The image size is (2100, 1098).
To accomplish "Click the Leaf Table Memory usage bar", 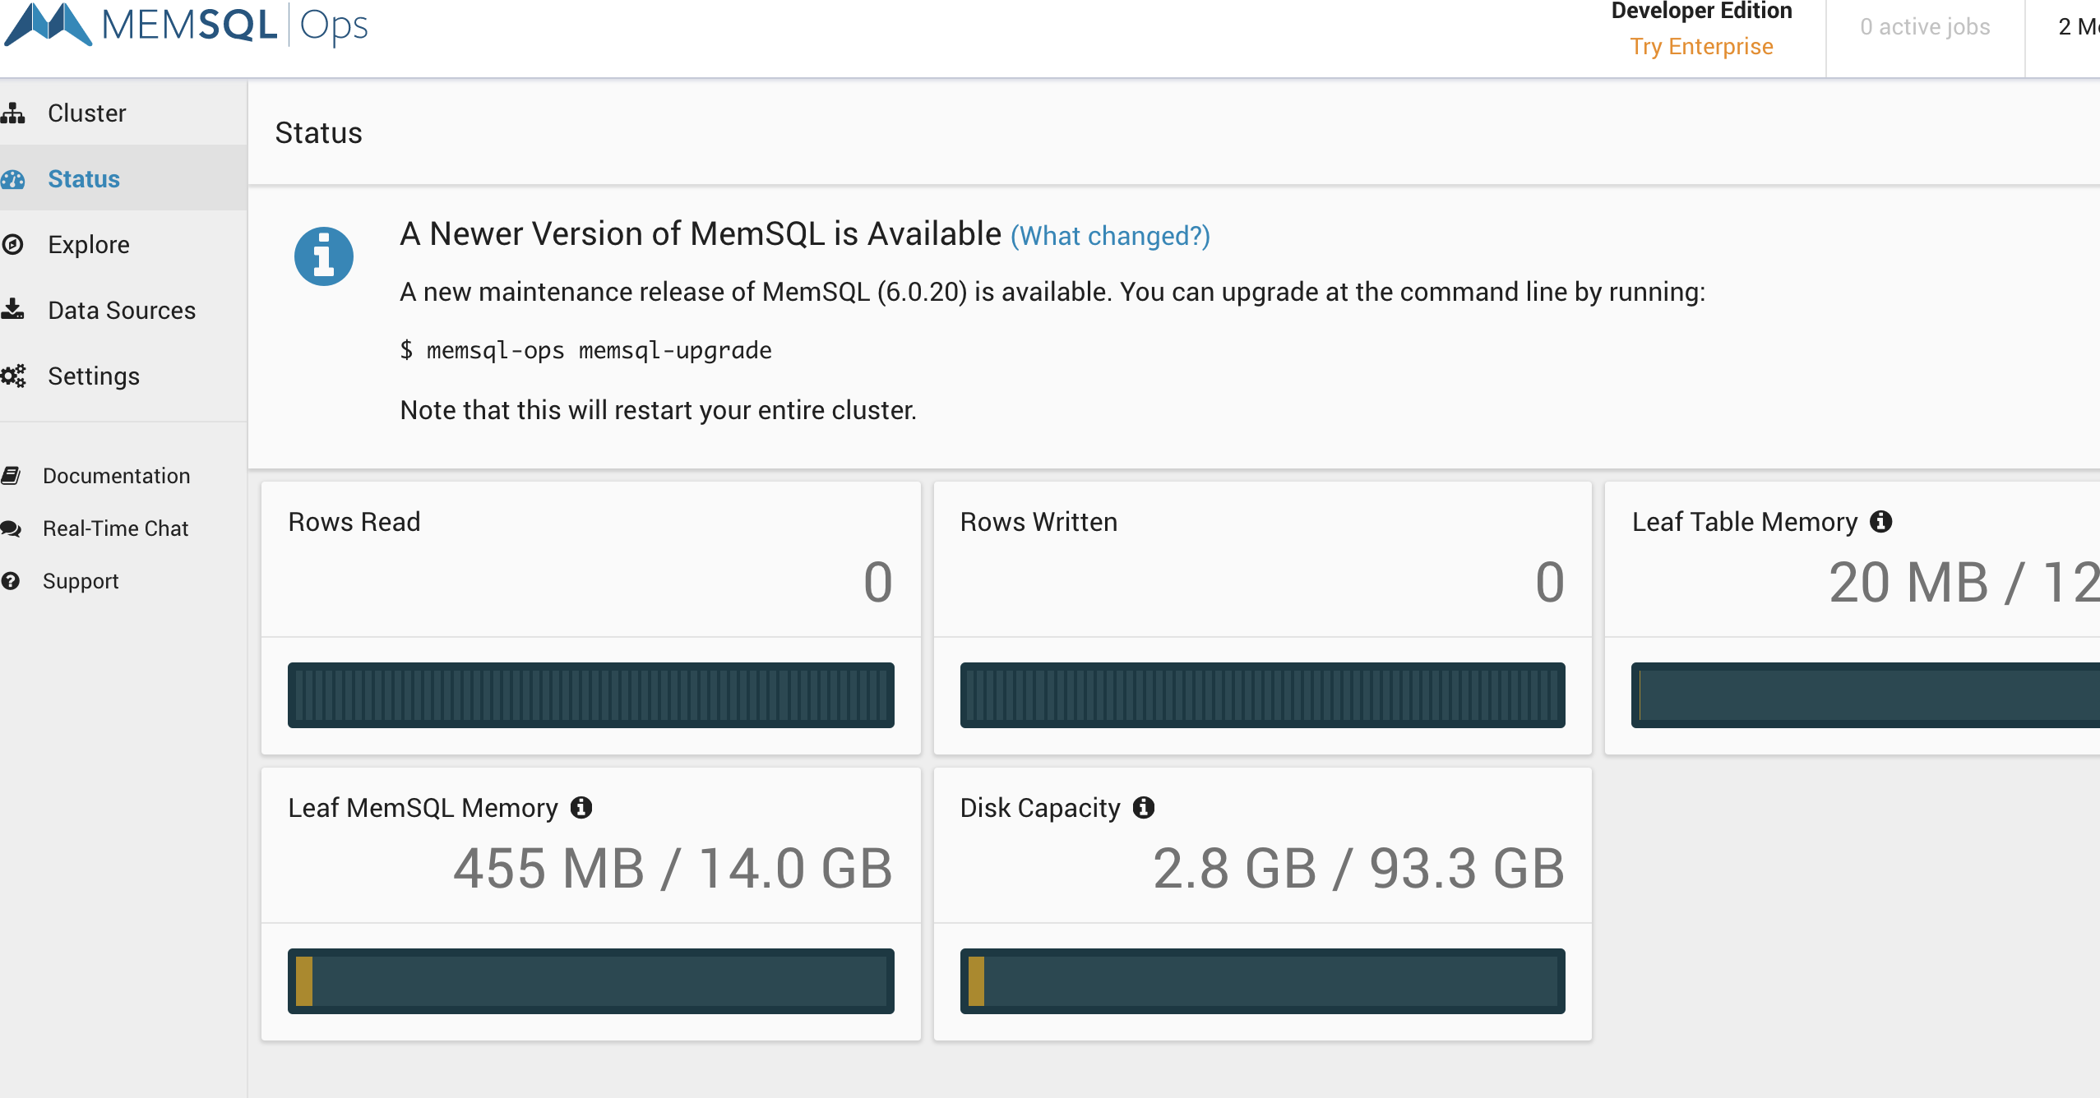I will 1865,694.
